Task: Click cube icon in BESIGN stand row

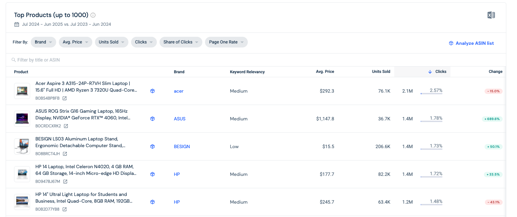Action: [x=152, y=146]
